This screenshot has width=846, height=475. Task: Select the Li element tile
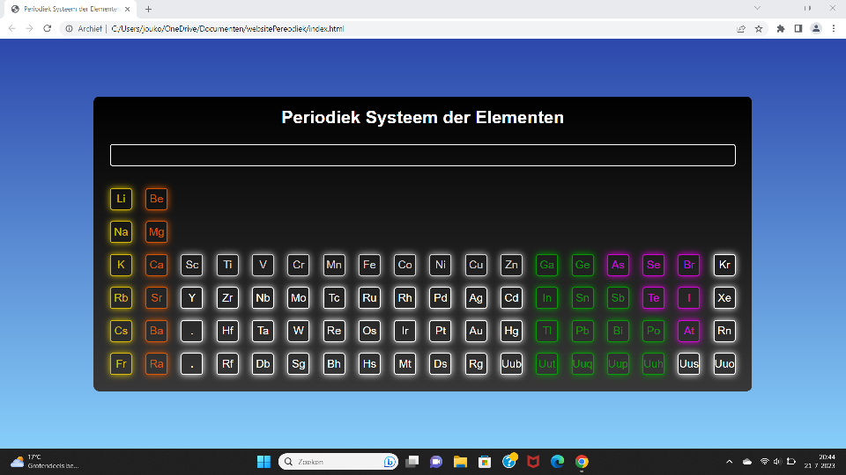pyautogui.click(x=121, y=199)
